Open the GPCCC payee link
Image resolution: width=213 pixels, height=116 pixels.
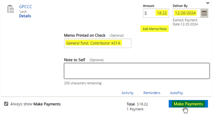point(25,7)
